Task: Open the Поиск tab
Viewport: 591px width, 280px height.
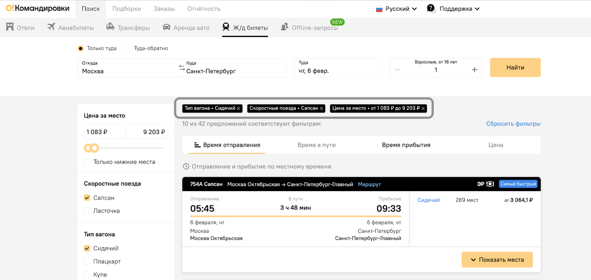Action: pyautogui.click(x=90, y=9)
